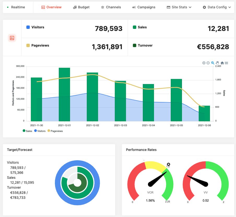Open the chart hamburger menu icon
This screenshot has width=236, height=217.
pos(226,63)
